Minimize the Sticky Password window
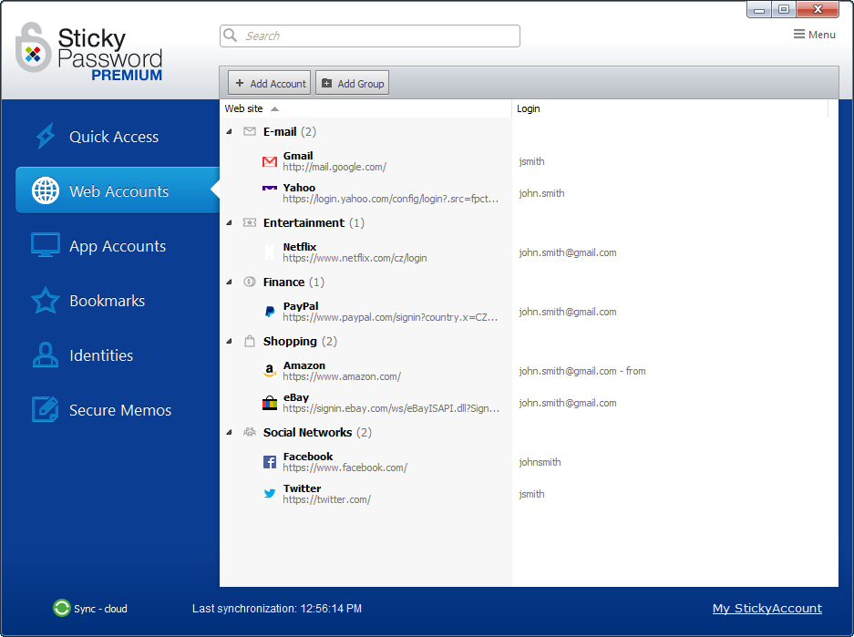This screenshot has height=637, width=854. tap(758, 9)
